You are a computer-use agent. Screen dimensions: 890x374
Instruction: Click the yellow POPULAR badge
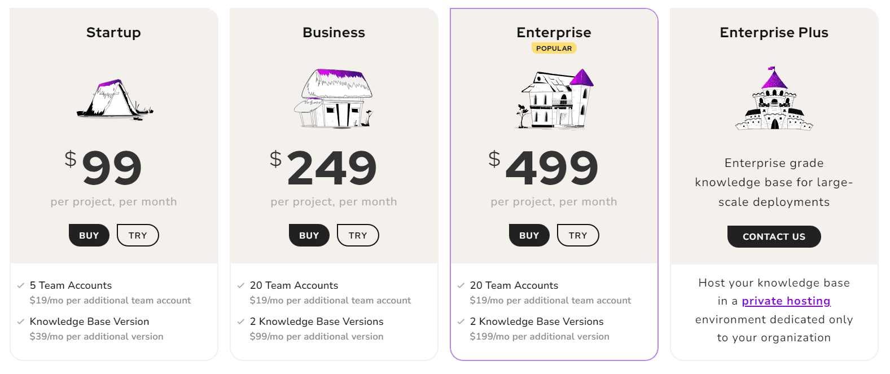[x=554, y=49]
